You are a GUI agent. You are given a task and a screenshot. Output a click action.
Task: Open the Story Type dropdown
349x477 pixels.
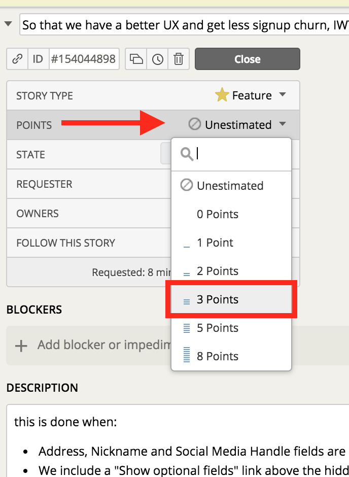tap(251, 95)
